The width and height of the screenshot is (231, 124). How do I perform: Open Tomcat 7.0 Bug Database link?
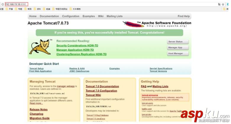[98, 115]
